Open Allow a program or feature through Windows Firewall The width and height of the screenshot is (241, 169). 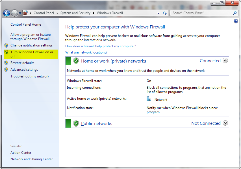click(31, 37)
